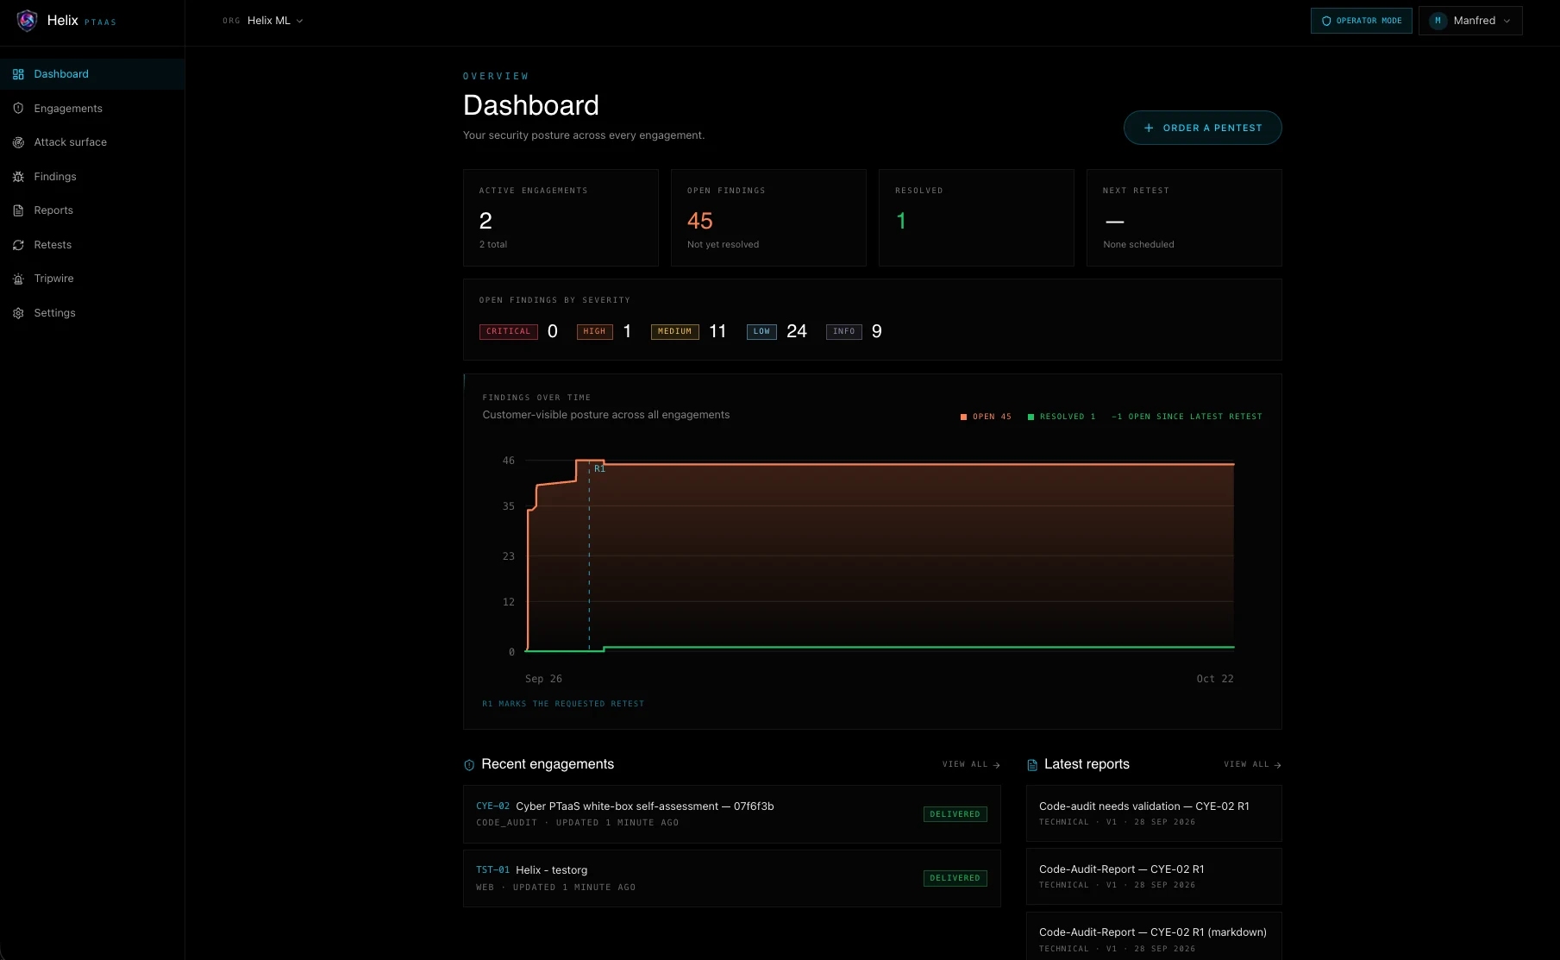The image size is (1560, 960).
Task: Click the Reports document icon in sidebar
Action: click(x=18, y=210)
